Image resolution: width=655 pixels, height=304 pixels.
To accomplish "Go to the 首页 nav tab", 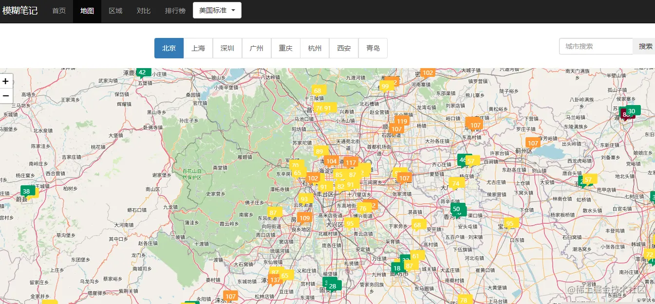I will [x=59, y=11].
